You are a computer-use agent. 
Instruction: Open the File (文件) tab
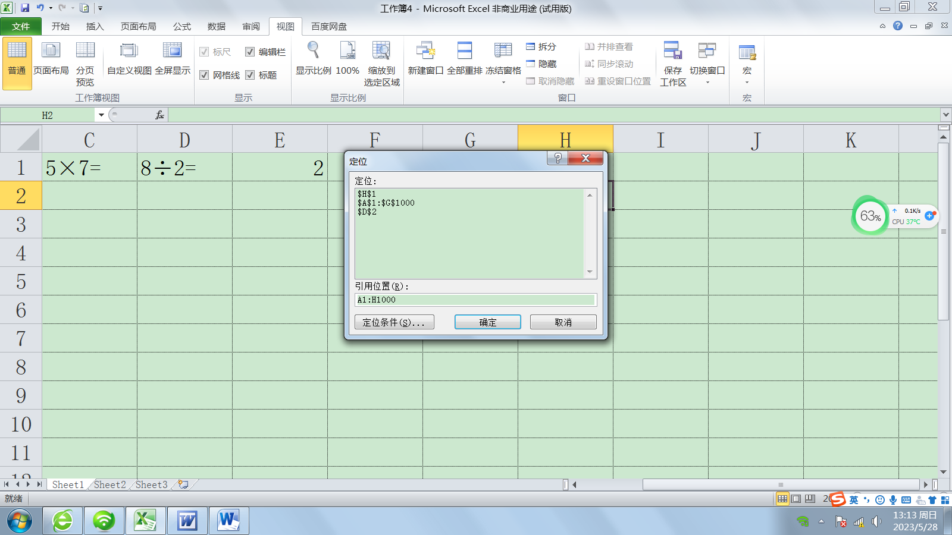click(21, 26)
